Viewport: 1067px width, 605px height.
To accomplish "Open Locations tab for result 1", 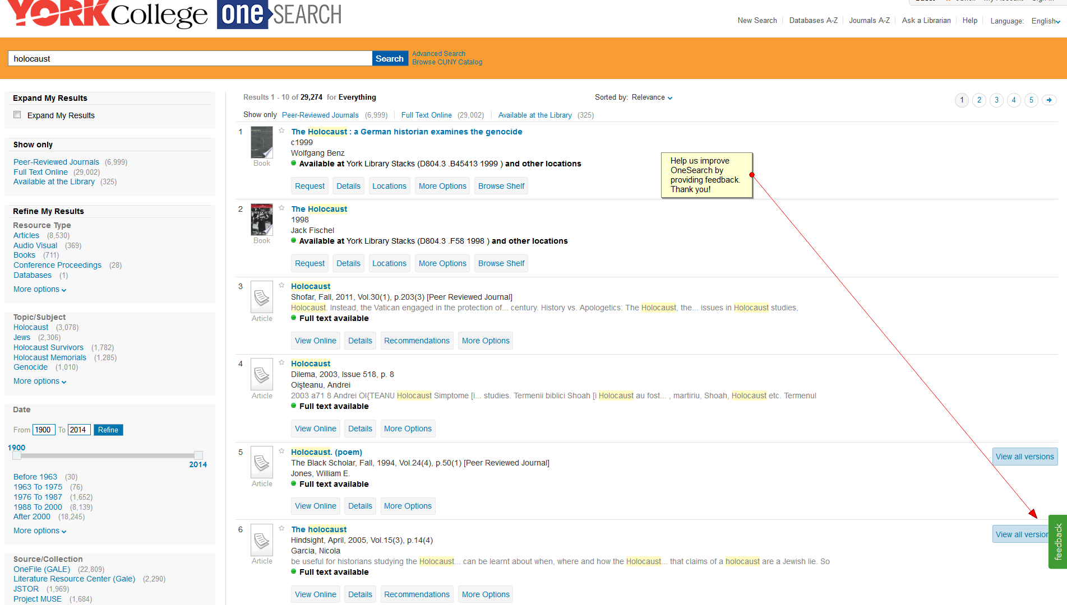I will click(389, 186).
